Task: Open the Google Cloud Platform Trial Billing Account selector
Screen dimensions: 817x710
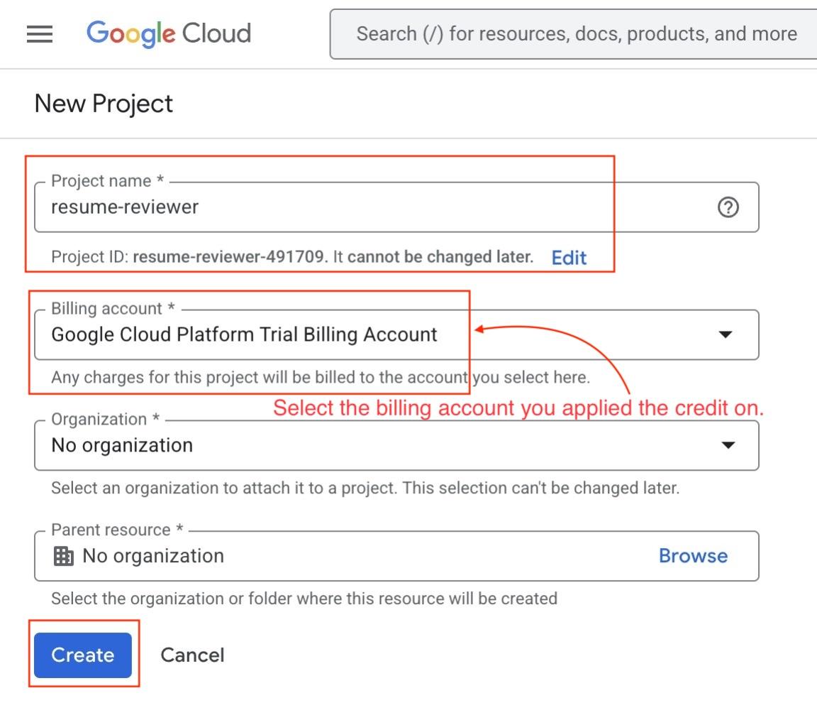Action: pyautogui.click(x=244, y=334)
